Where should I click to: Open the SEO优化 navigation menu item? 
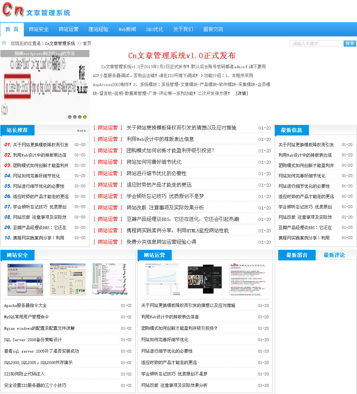click(154, 30)
